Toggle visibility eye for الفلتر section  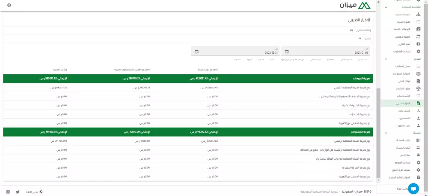[360, 39]
